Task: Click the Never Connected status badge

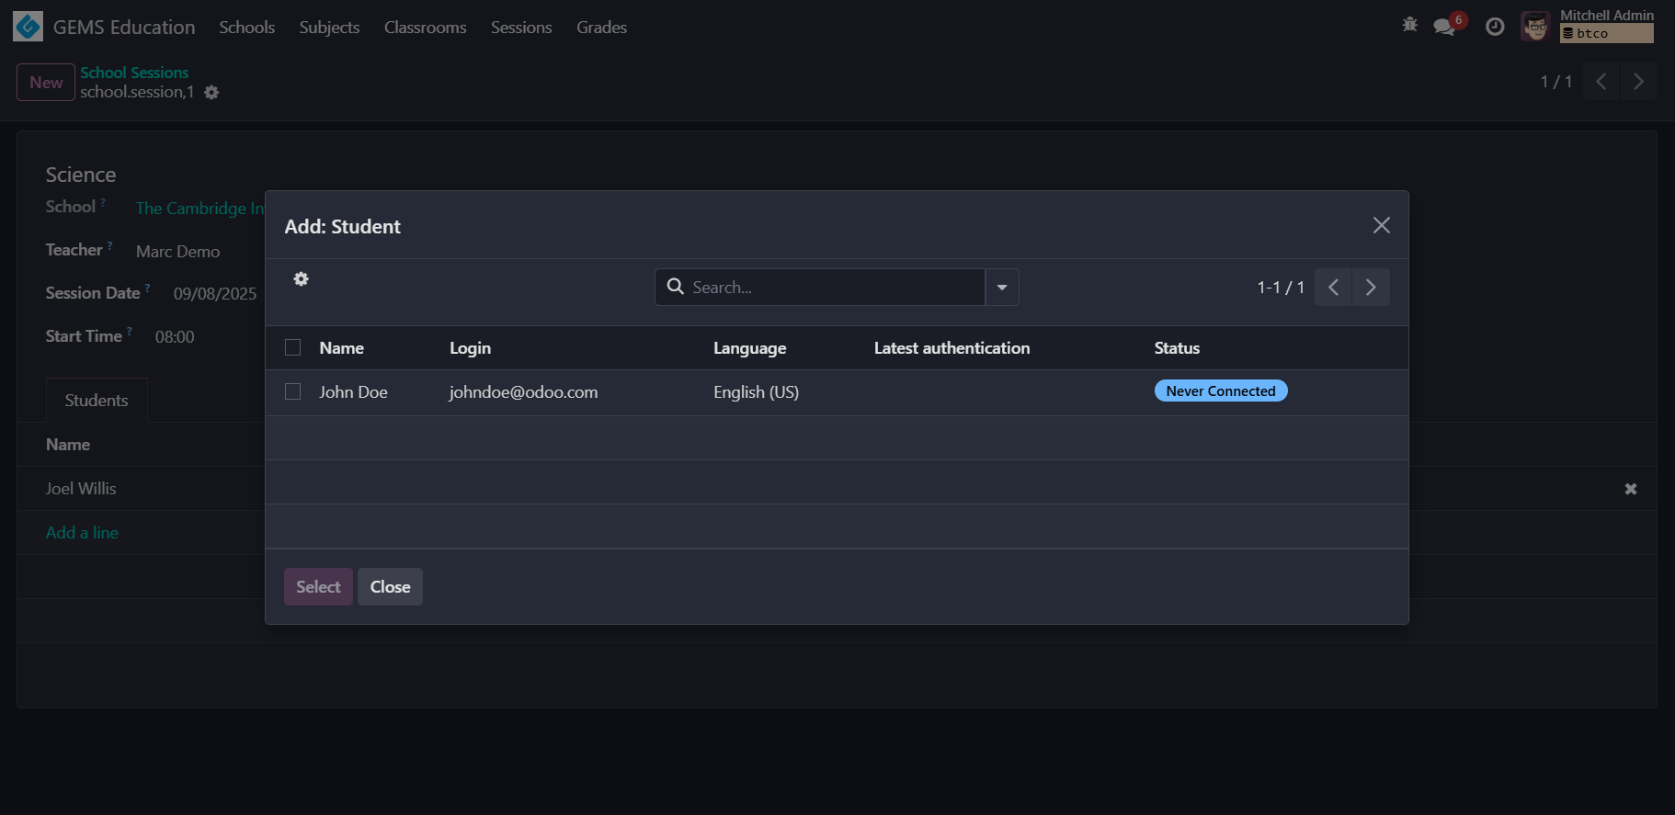Action: point(1220,391)
